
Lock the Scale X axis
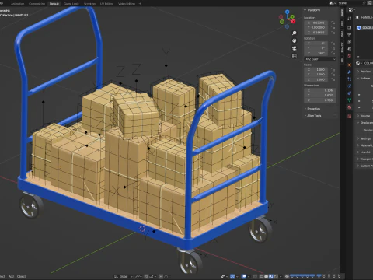pyautogui.click(x=333, y=70)
